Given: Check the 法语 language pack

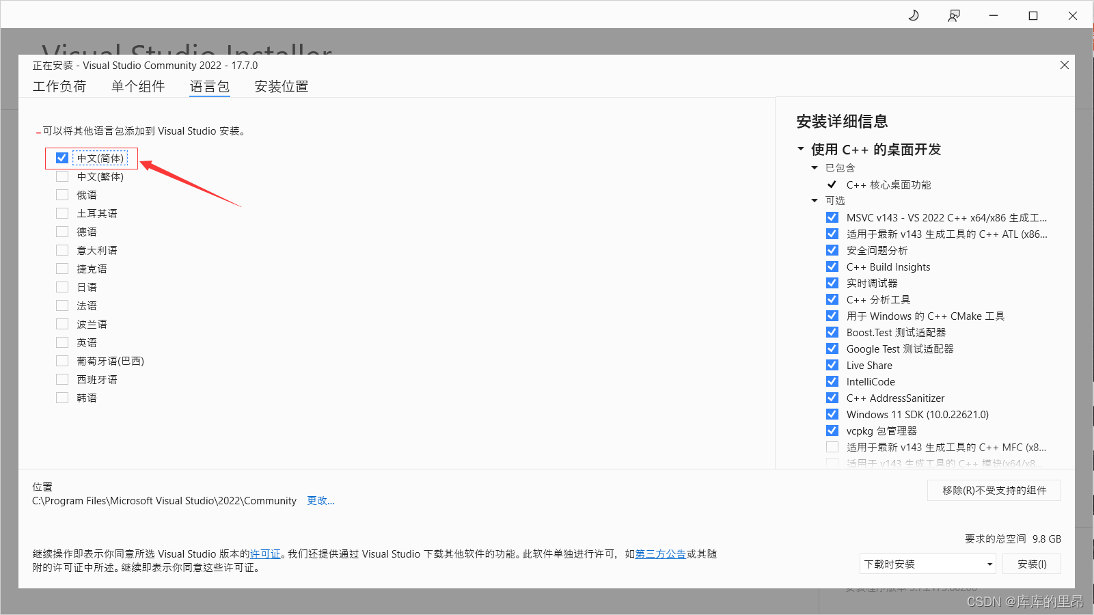Looking at the screenshot, I should [x=62, y=305].
